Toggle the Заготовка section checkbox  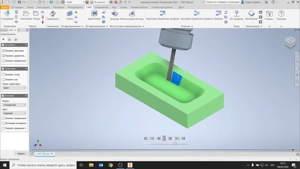[3, 96]
